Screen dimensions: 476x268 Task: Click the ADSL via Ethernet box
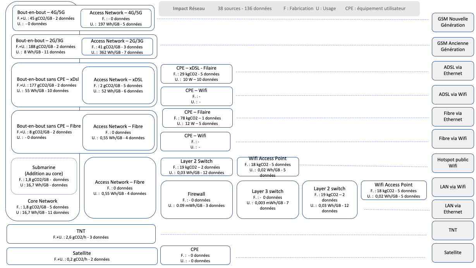tap(453, 70)
